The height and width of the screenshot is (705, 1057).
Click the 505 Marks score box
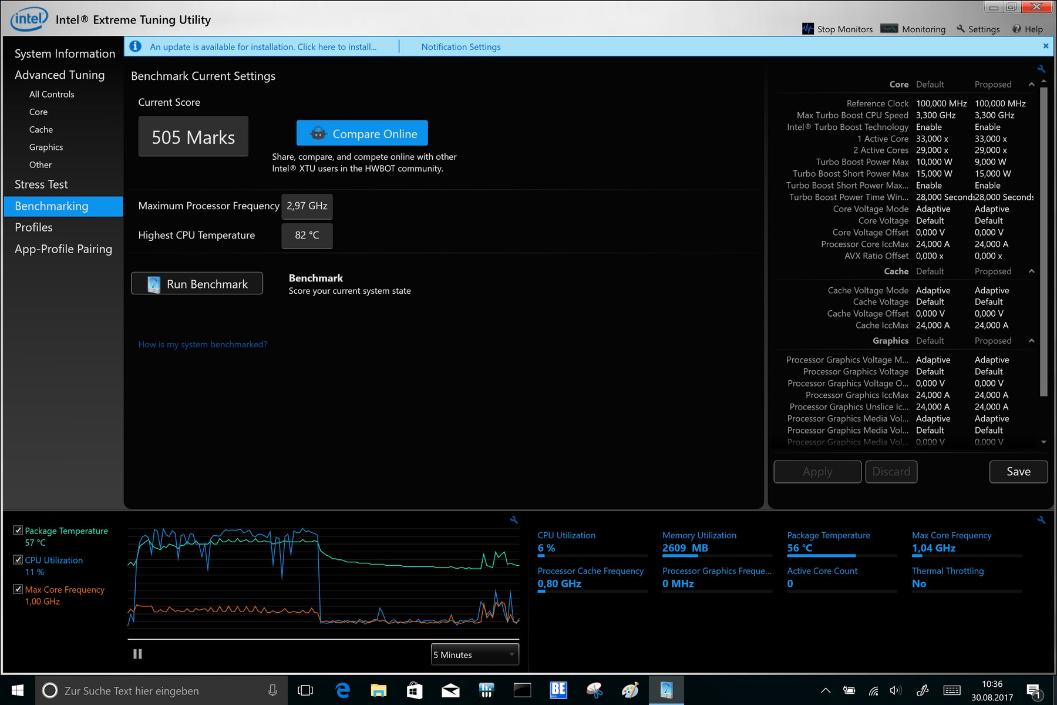pos(193,136)
